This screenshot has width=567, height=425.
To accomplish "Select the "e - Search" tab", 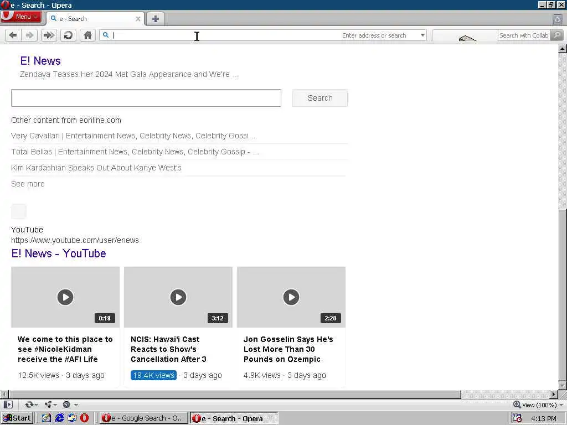I will pos(94,19).
